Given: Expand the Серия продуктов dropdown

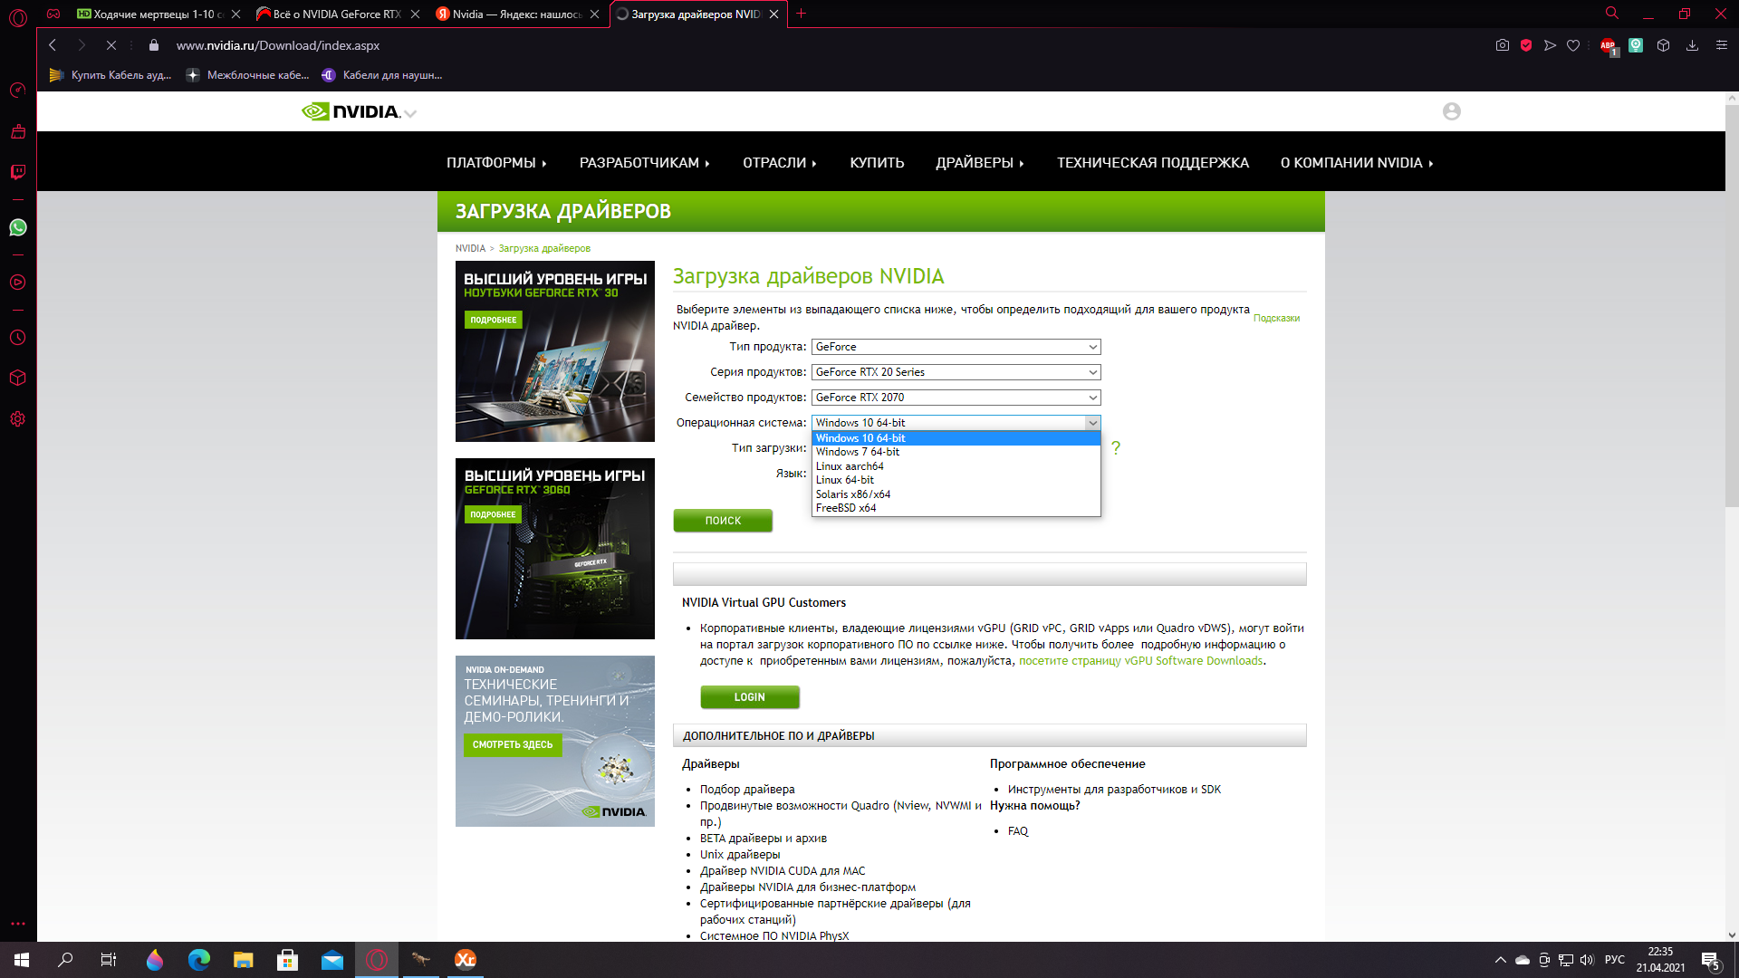Looking at the screenshot, I should click(x=956, y=372).
